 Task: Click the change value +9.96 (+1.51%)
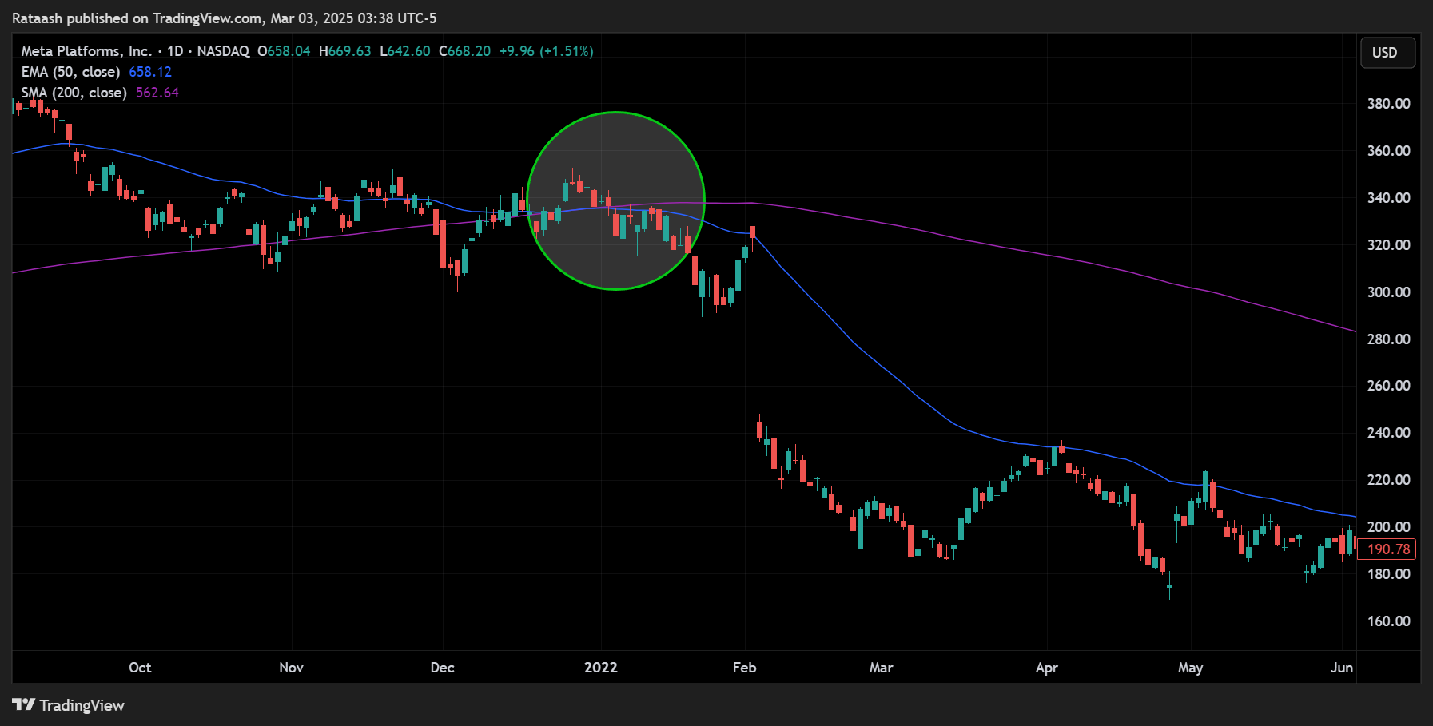pos(547,51)
